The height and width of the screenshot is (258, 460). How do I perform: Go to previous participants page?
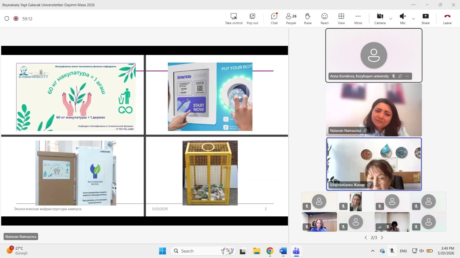(366, 238)
